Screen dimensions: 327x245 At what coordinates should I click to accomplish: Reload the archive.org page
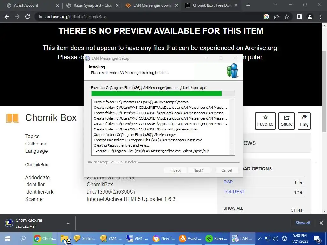[27, 17]
